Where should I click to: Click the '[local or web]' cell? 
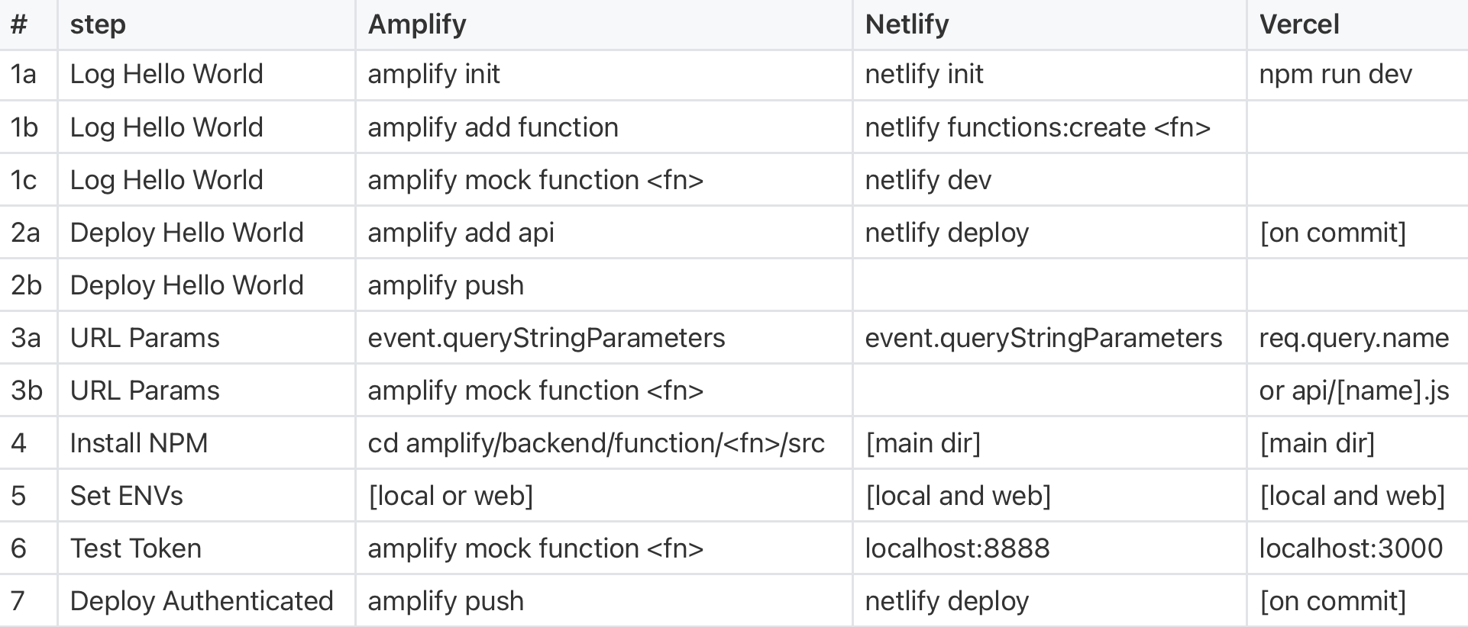click(451, 496)
